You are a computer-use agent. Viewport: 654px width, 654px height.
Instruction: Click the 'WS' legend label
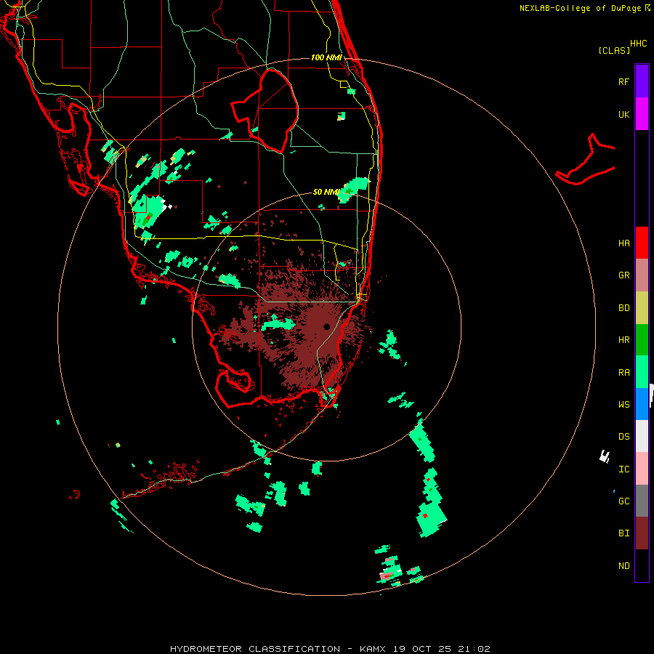(623, 404)
